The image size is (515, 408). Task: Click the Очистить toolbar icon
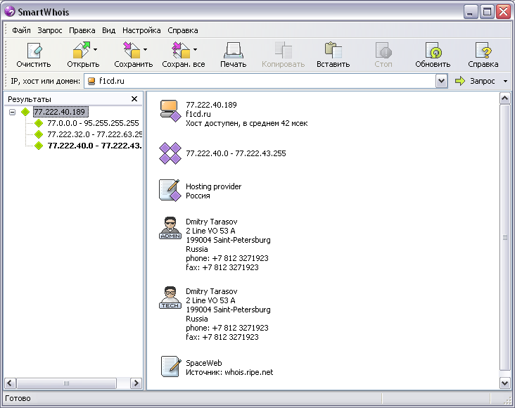[x=34, y=51]
